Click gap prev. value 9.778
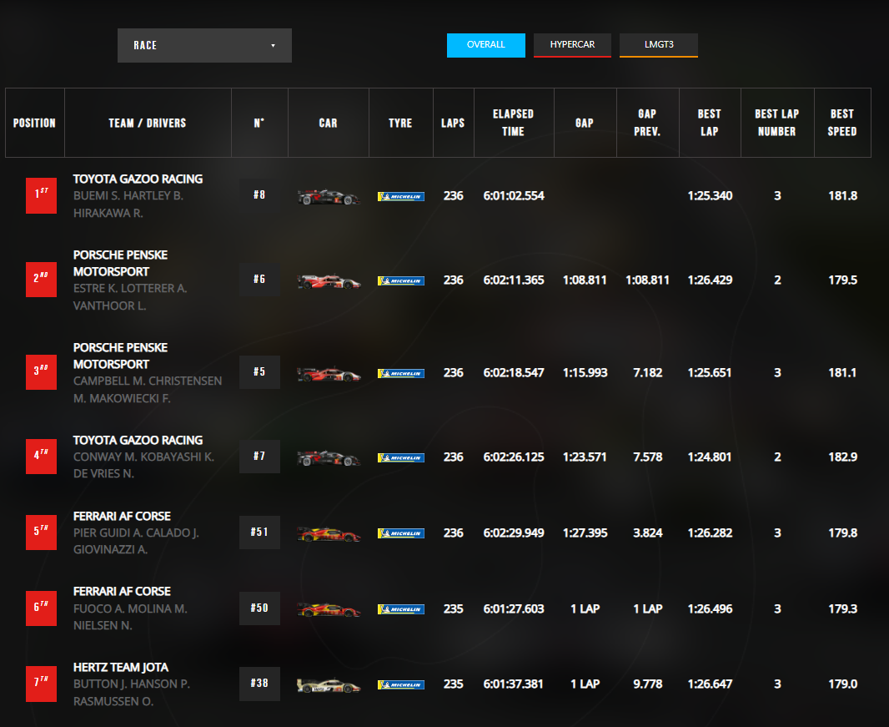 pyautogui.click(x=647, y=684)
